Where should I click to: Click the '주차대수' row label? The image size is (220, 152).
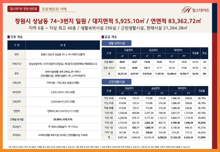17,135
